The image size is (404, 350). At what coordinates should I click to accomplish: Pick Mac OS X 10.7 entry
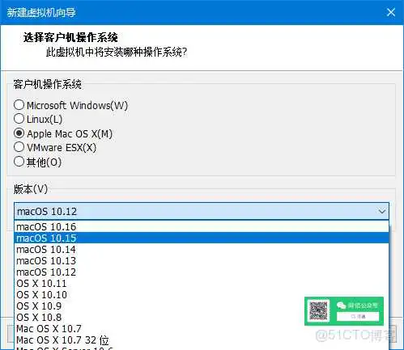[x=202, y=329]
